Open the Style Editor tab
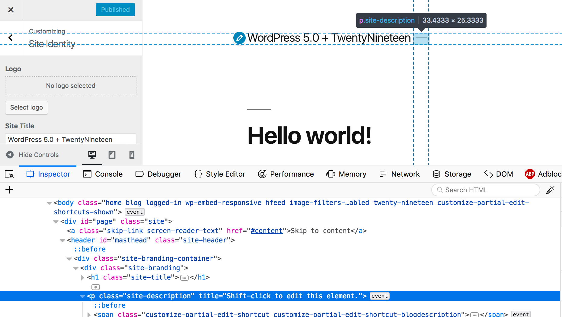The width and height of the screenshot is (562, 317). pyautogui.click(x=220, y=174)
